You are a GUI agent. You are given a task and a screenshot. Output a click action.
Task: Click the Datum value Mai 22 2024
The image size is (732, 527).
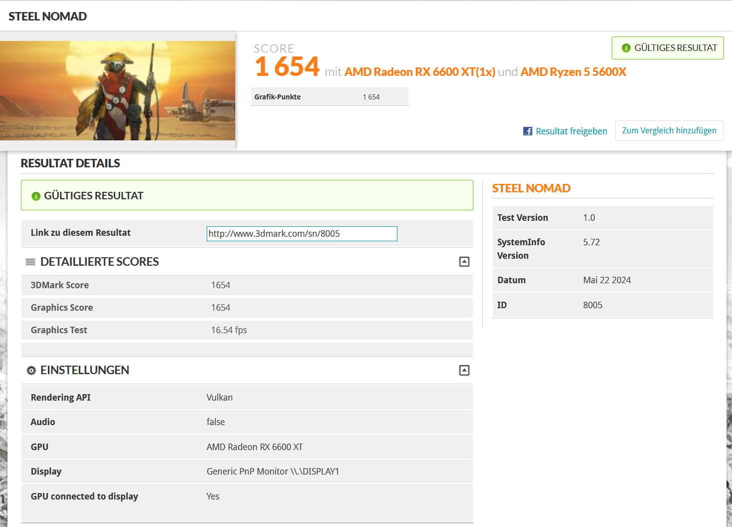tap(607, 280)
